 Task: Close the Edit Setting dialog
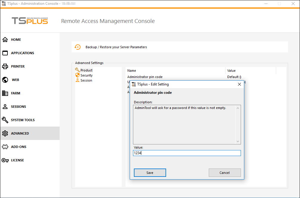tap(239, 84)
